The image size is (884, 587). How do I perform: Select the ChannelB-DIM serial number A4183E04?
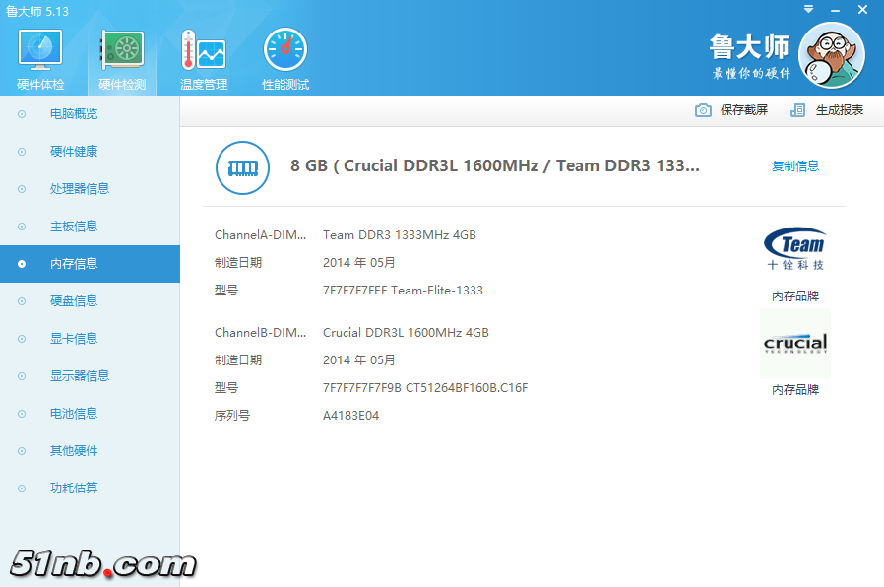pos(351,415)
